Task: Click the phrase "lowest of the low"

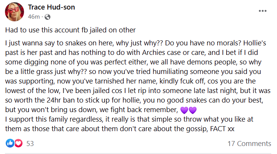Action: coord(32,91)
